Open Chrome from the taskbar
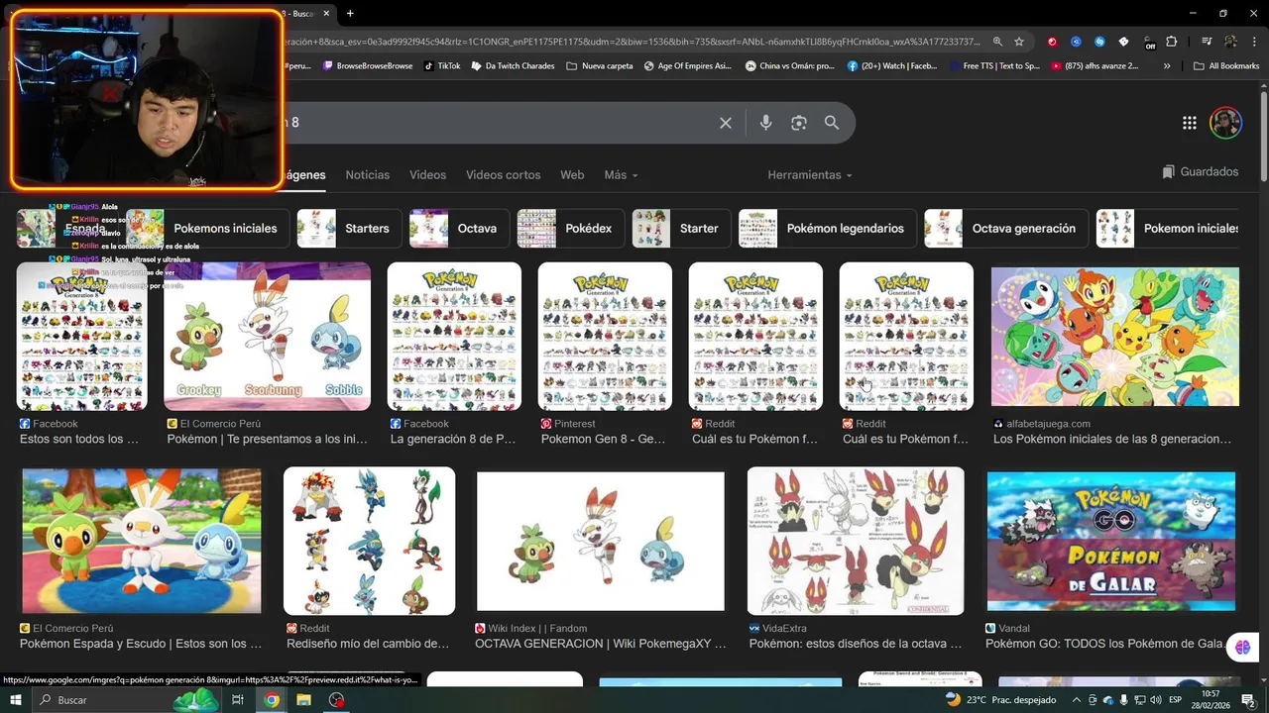This screenshot has width=1269, height=713. [x=271, y=700]
